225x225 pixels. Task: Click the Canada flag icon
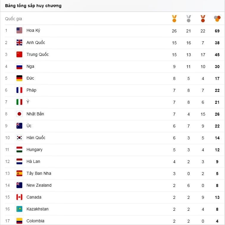tap(19, 197)
